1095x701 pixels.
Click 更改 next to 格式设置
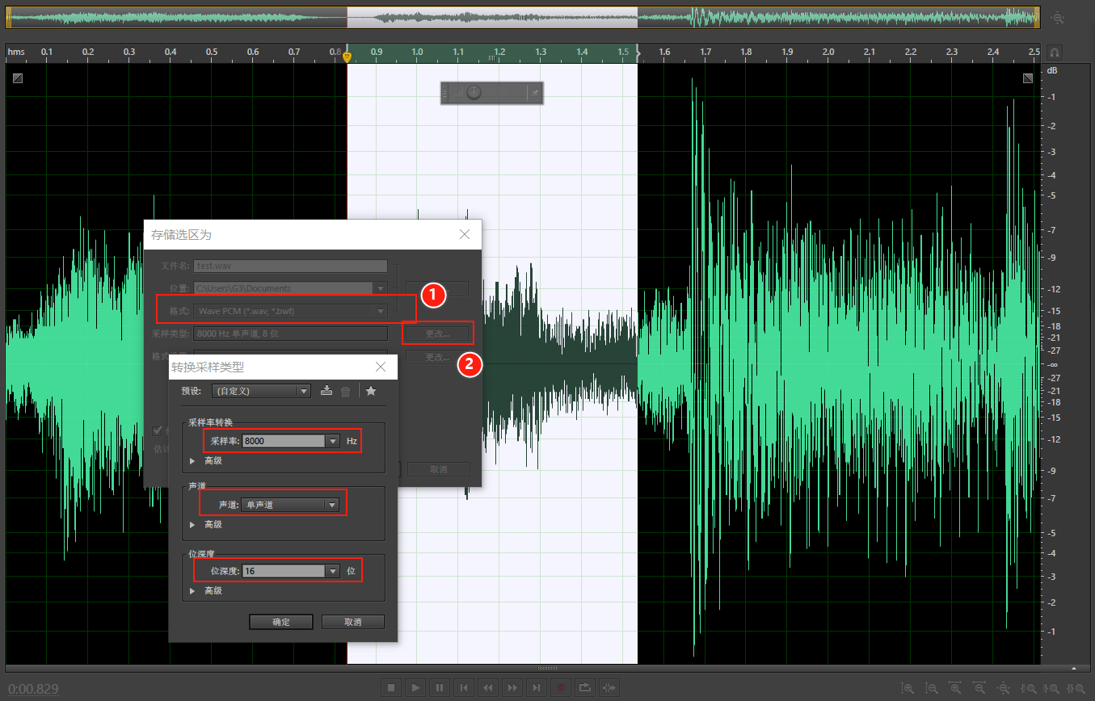point(437,357)
